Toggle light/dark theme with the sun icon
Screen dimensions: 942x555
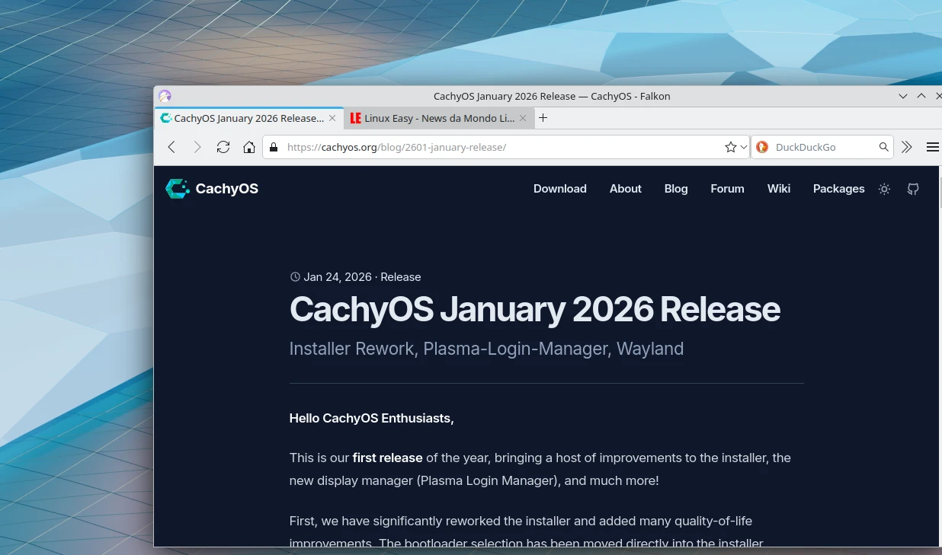coord(884,189)
